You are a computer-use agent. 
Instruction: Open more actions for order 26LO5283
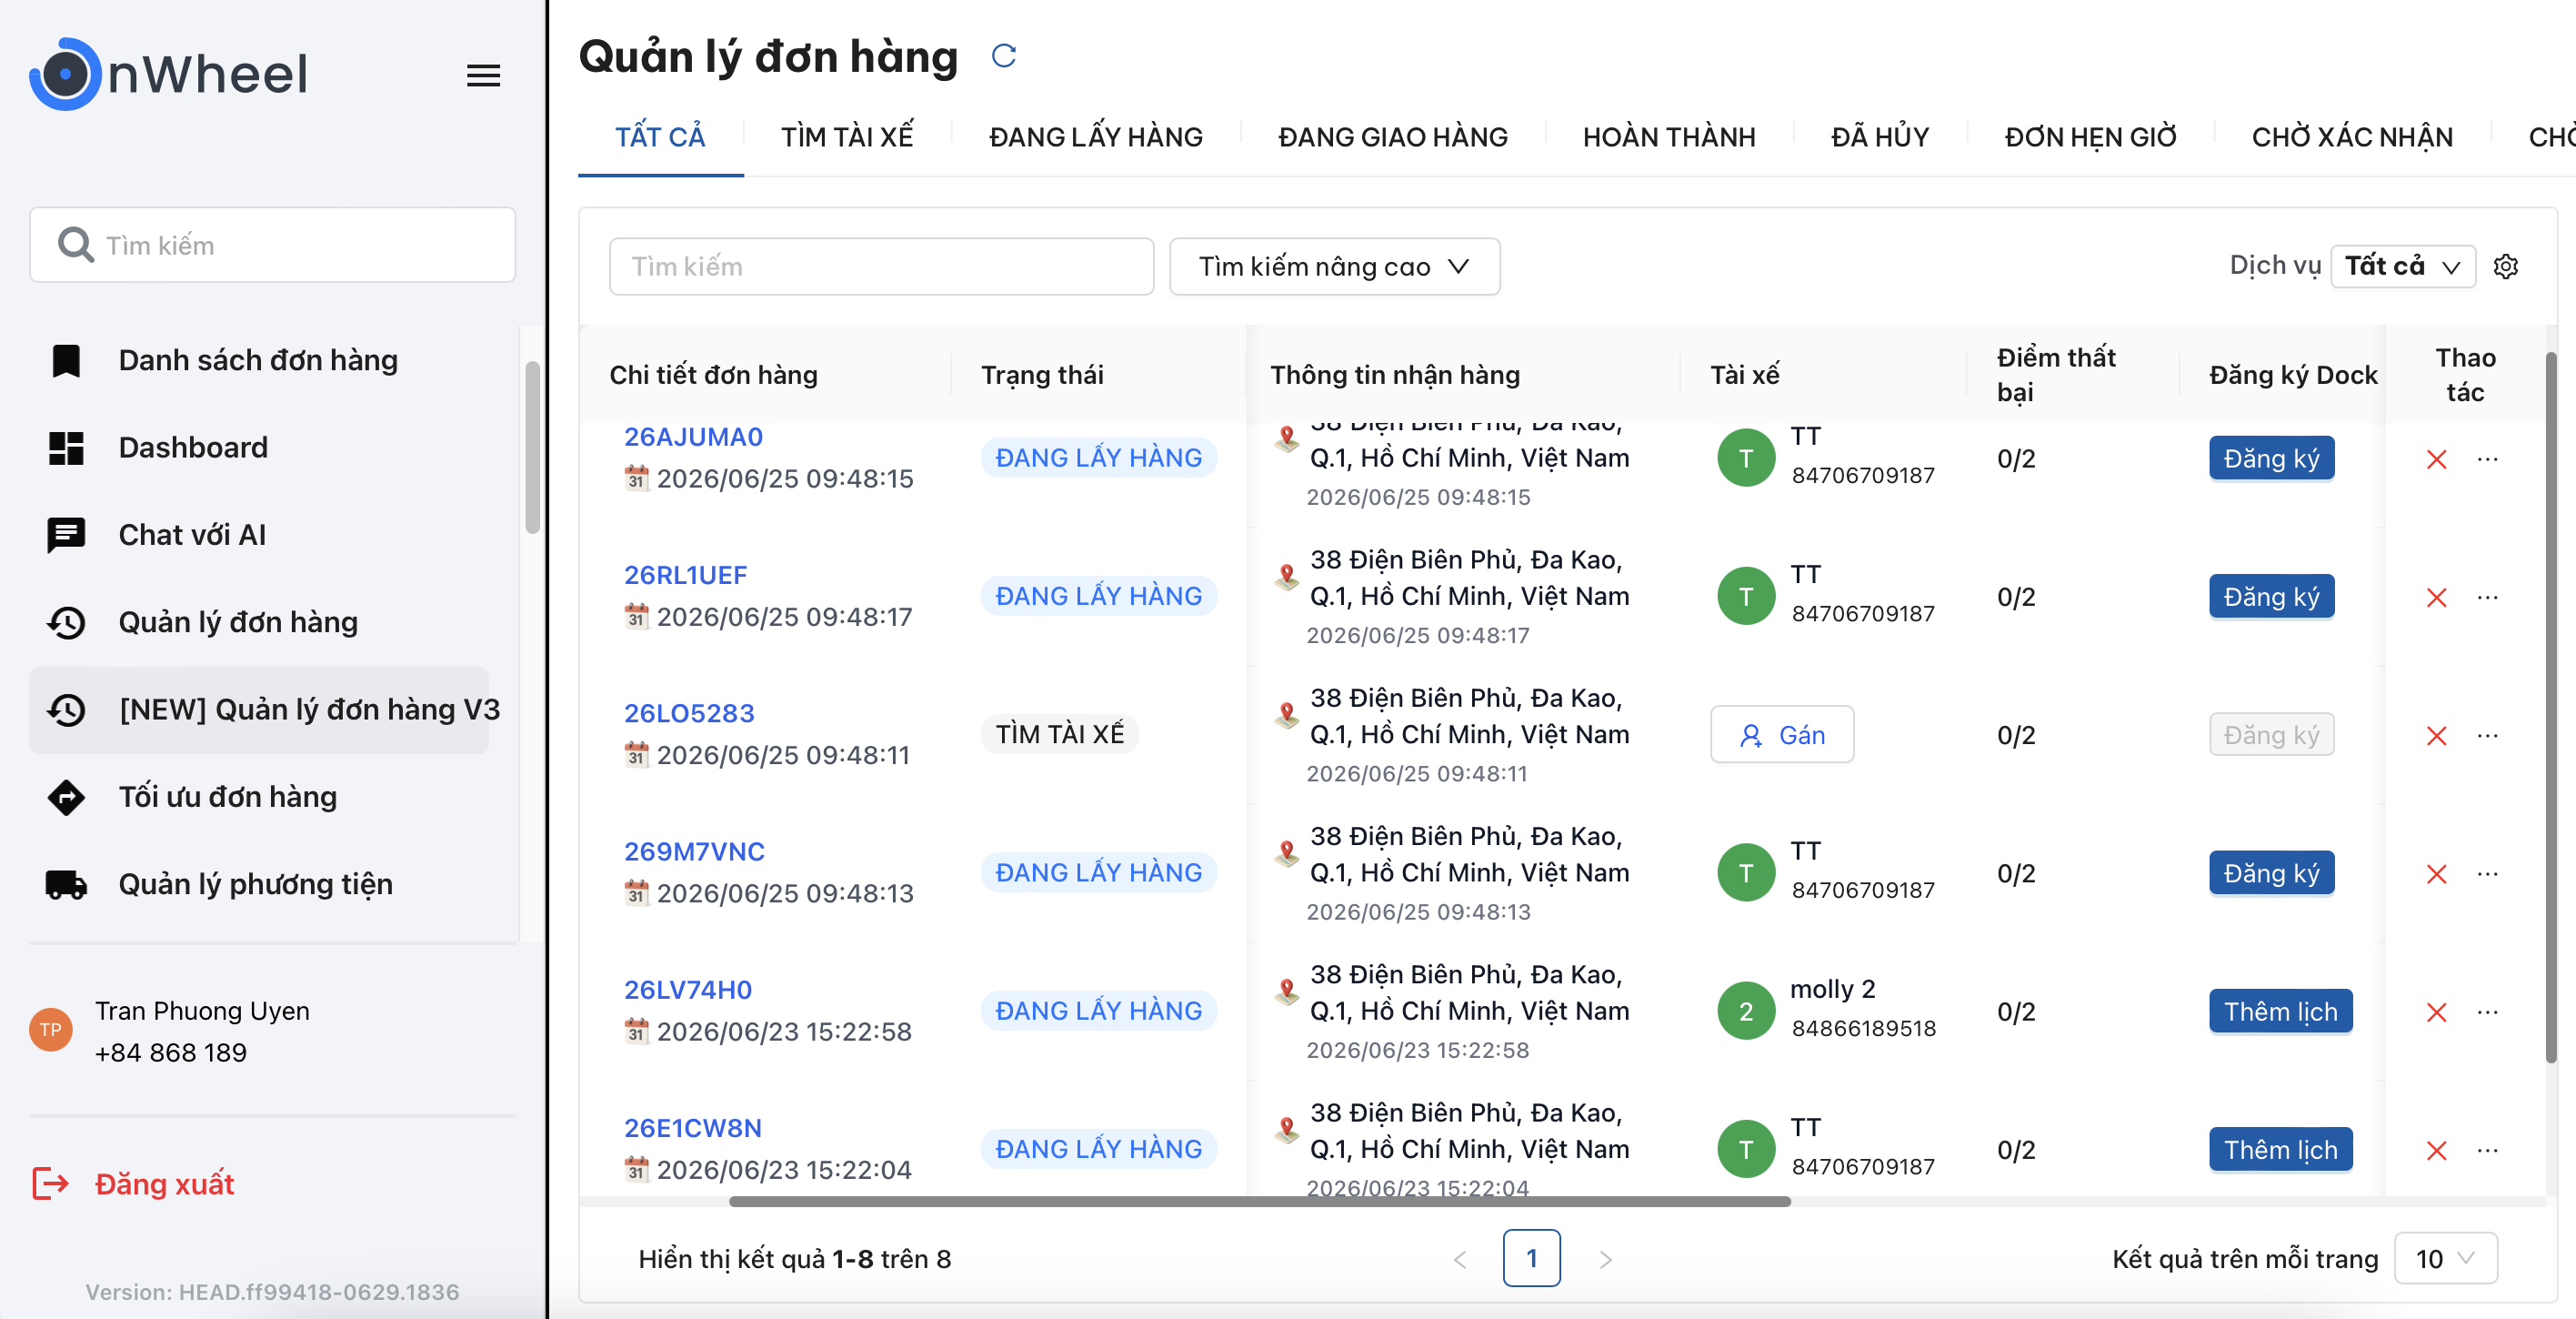[2487, 736]
